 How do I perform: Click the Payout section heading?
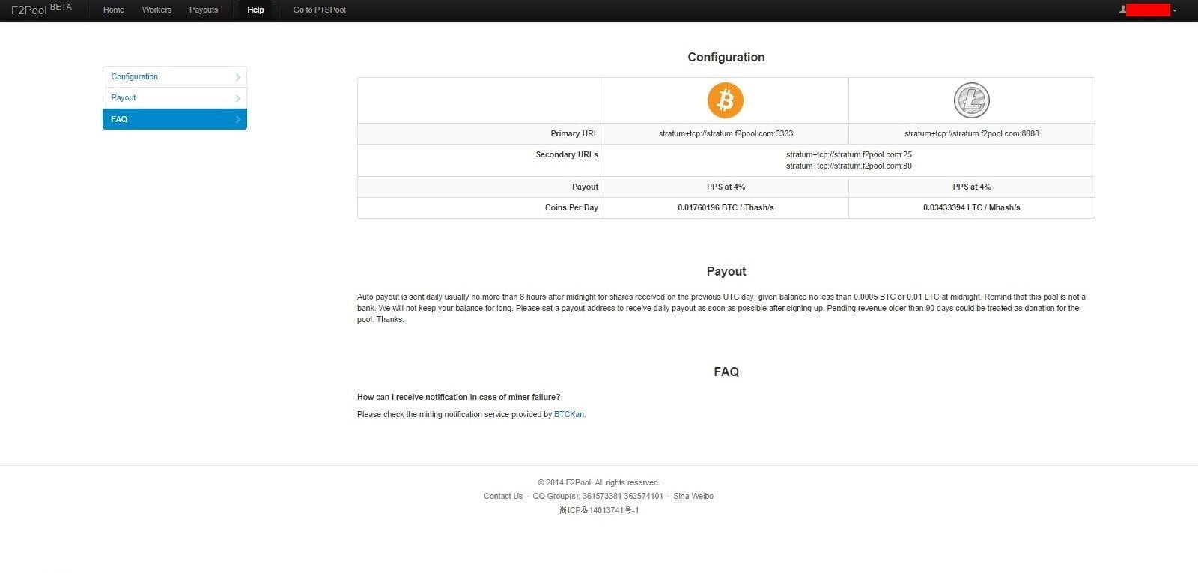pyautogui.click(x=726, y=271)
